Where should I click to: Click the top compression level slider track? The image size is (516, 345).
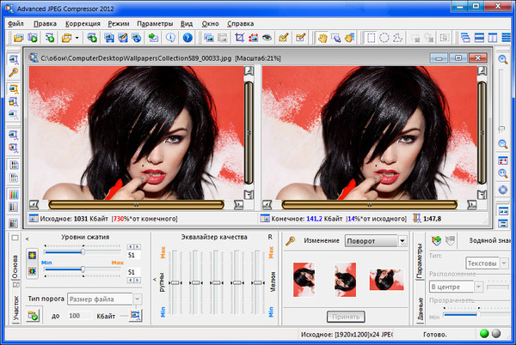coord(83,252)
